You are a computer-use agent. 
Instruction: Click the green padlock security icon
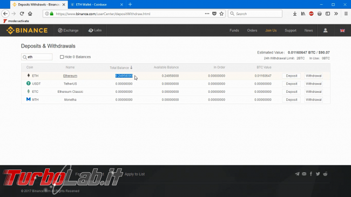(52, 13)
